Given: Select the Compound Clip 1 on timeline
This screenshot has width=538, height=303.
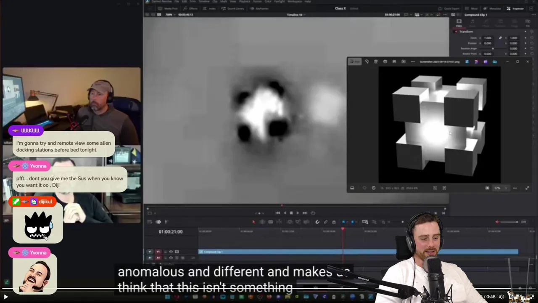Looking at the screenshot, I should (x=358, y=252).
